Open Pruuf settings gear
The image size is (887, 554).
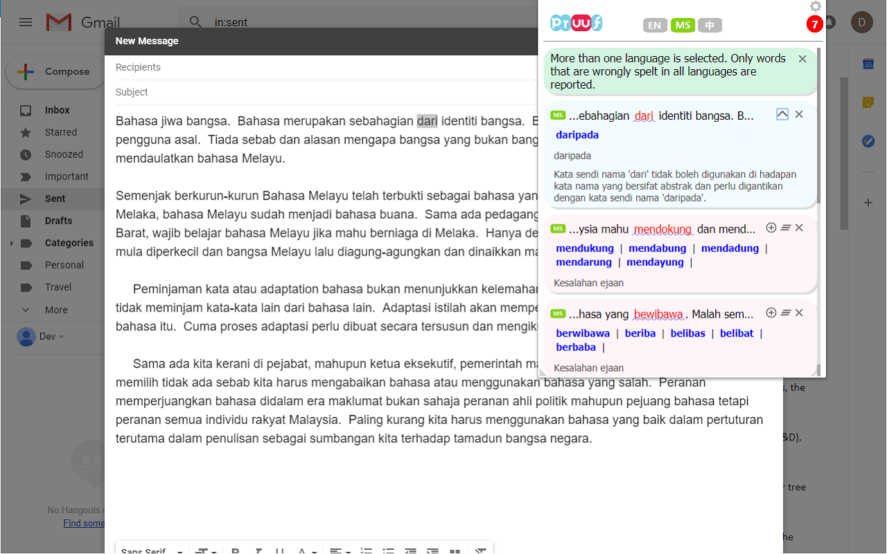(x=816, y=6)
